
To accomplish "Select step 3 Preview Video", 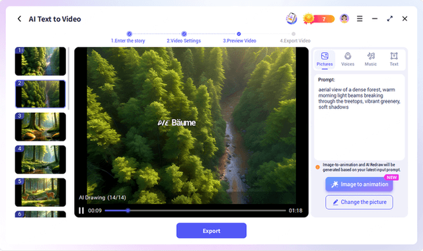I will [239, 38].
